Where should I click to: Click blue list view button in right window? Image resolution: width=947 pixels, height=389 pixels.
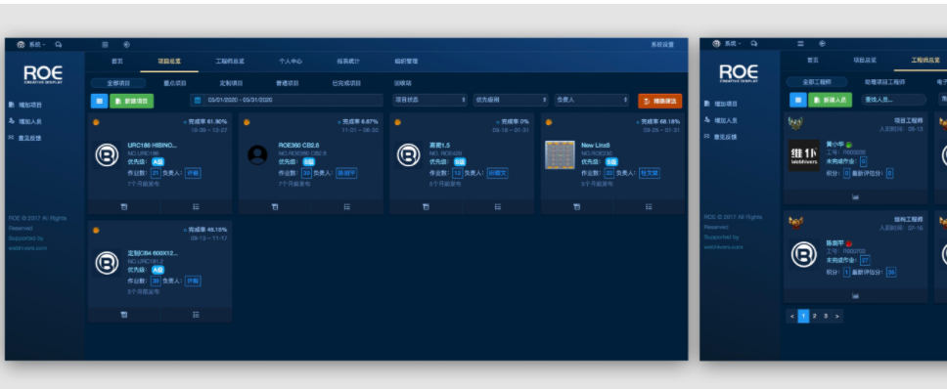click(798, 100)
